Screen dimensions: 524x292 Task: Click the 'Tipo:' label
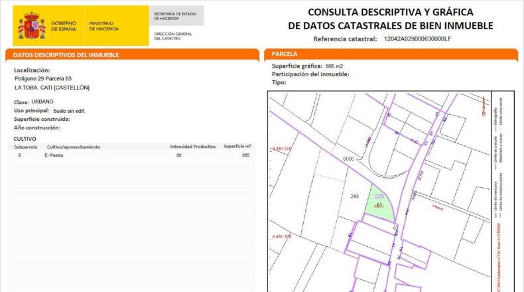pyautogui.click(x=279, y=82)
